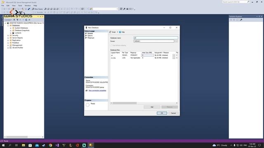This screenshot has height=148, width=264.
Task: Click the Not Applicable filegroup cell
Action: 135,58
